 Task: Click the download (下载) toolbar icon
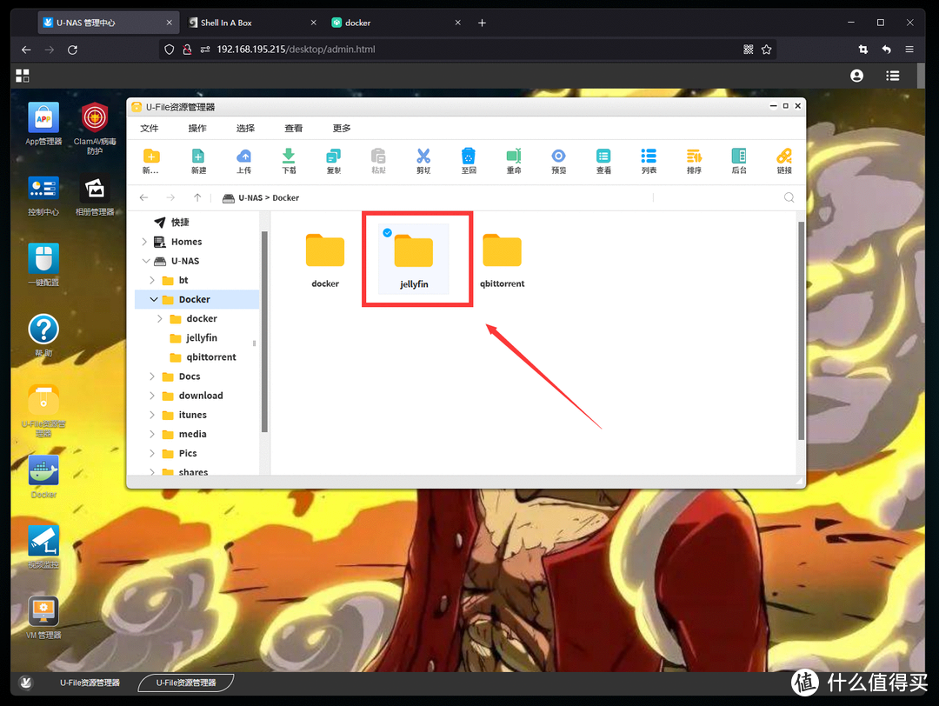(x=289, y=157)
